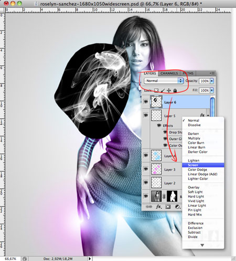Image resolution: width=236 pixels, height=261 pixels.
Task: Click the lock position move icon
Action: tap(169, 90)
